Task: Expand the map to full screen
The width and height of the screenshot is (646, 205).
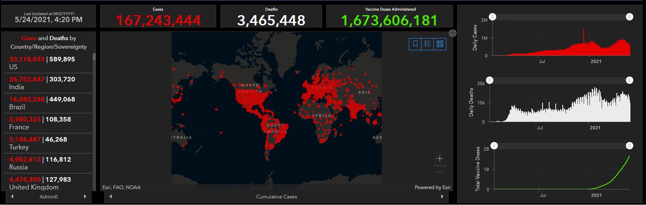Action: click(x=453, y=33)
